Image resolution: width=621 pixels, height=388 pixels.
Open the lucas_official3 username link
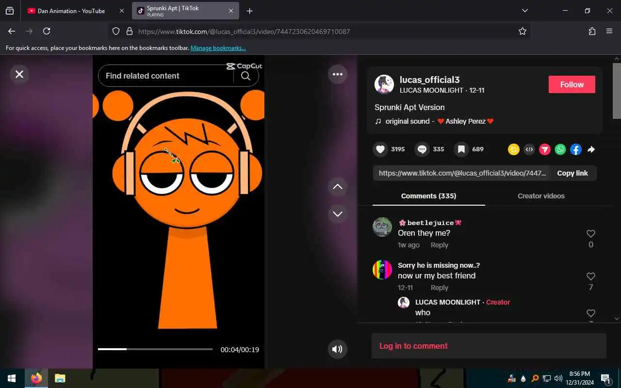[429, 80]
